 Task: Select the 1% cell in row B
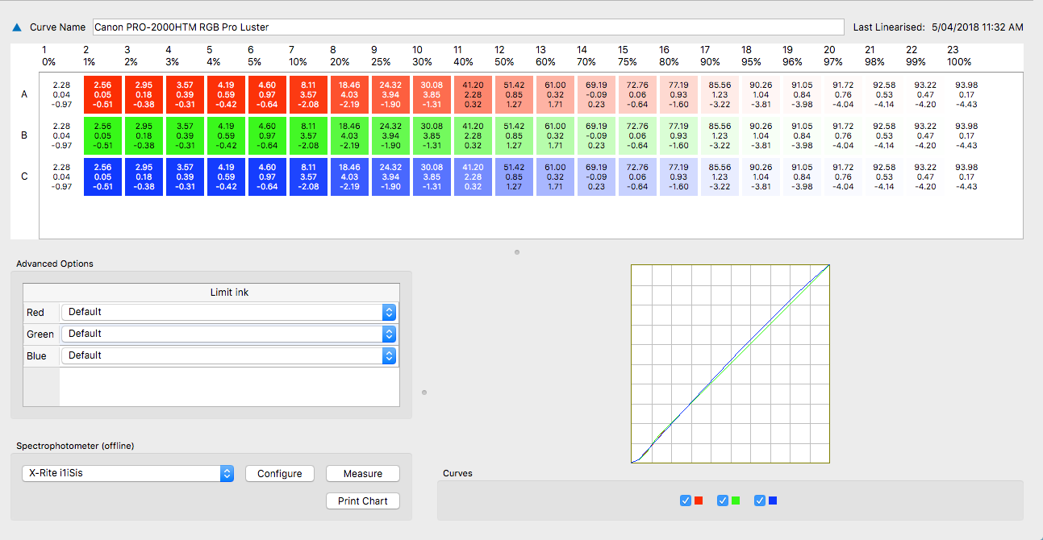point(102,135)
